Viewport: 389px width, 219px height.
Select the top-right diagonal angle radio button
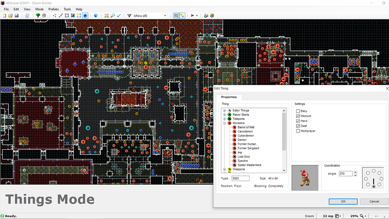[x=379, y=173]
